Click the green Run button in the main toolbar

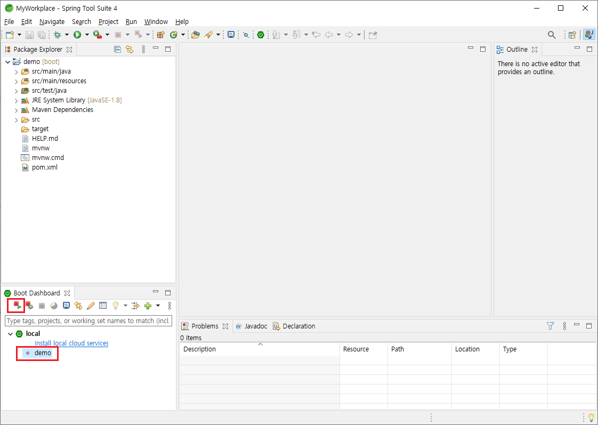click(77, 35)
